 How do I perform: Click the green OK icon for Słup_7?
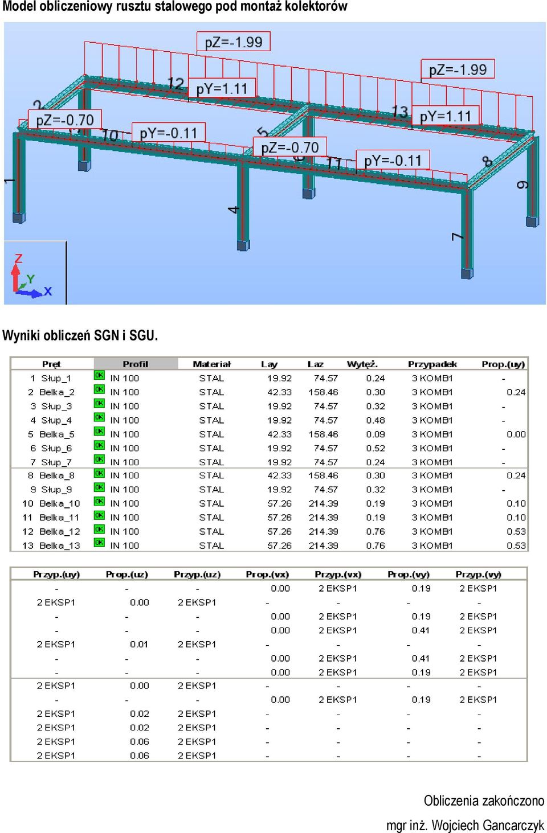(x=99, y=459)
